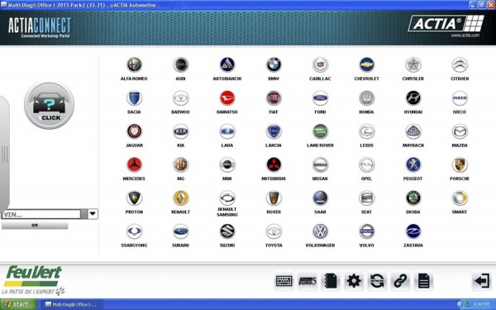Select the Lexus brand icon
Image resolution: width=496 pixels, height=310 pixels.
coord(366,131)
